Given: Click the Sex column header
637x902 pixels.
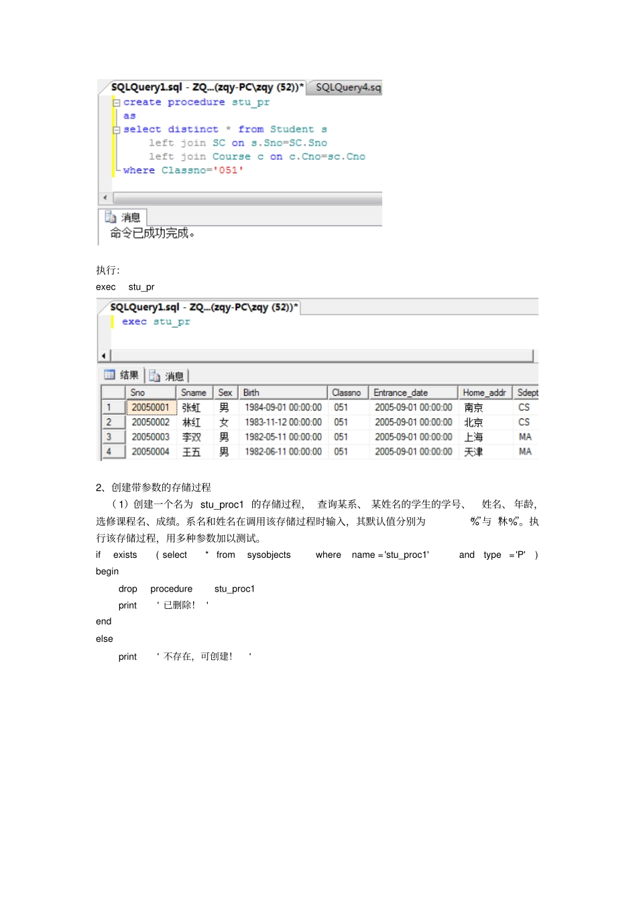Looking at the screenshot, I should (226, 392).
